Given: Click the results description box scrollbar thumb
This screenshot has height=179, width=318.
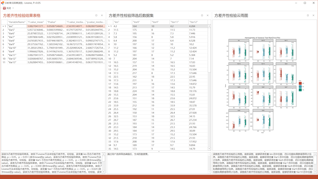Looking at the screenshot, I should pos(103,158).
